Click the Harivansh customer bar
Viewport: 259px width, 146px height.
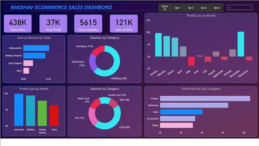(x=19, y=110)
